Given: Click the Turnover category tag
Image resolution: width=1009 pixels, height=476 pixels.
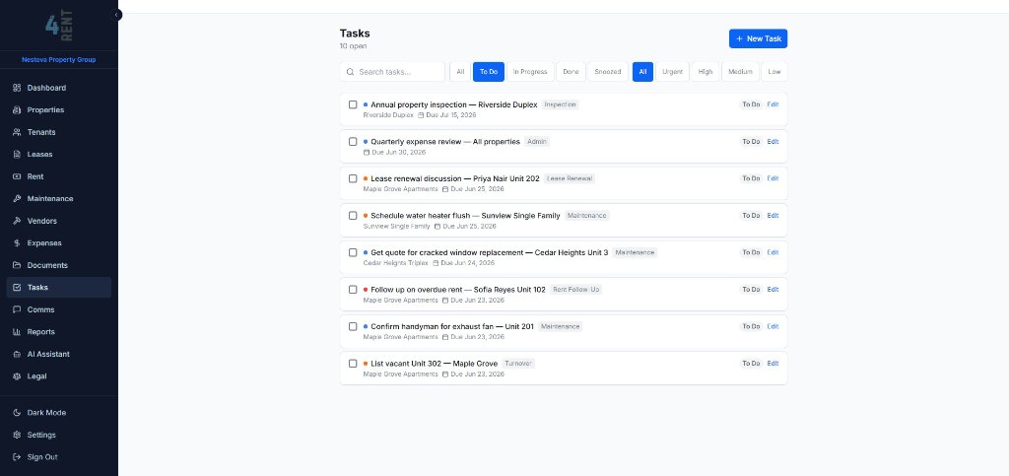Looking at the screenshot, I should point(518,364).
